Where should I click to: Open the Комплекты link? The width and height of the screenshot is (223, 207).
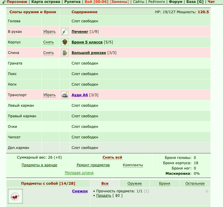pos(133,165)
